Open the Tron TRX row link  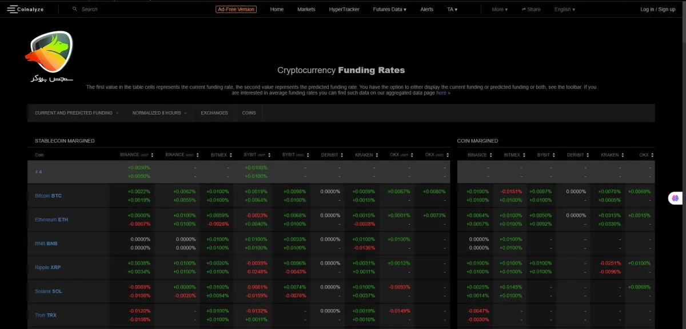coord(46,315)
